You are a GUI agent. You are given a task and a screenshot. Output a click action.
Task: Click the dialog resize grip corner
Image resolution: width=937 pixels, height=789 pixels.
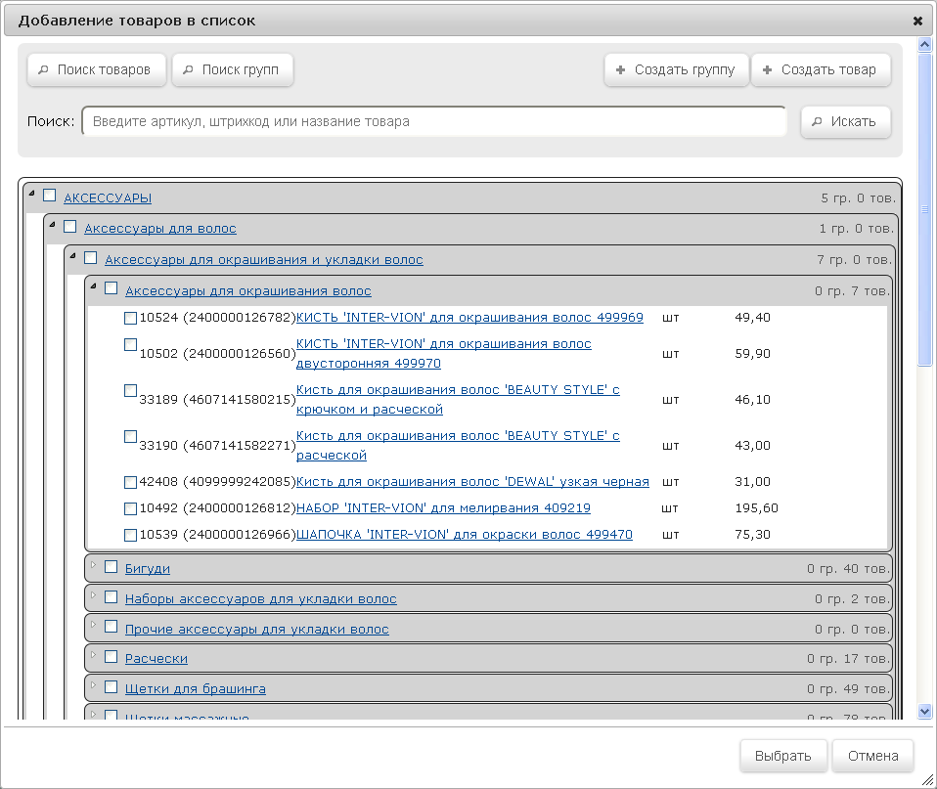point(928,780)
